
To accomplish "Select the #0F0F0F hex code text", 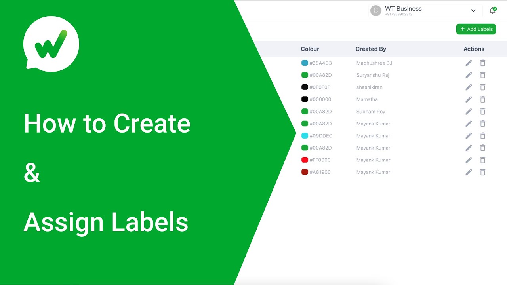I will pyautogui.click(x=320, y=87).
